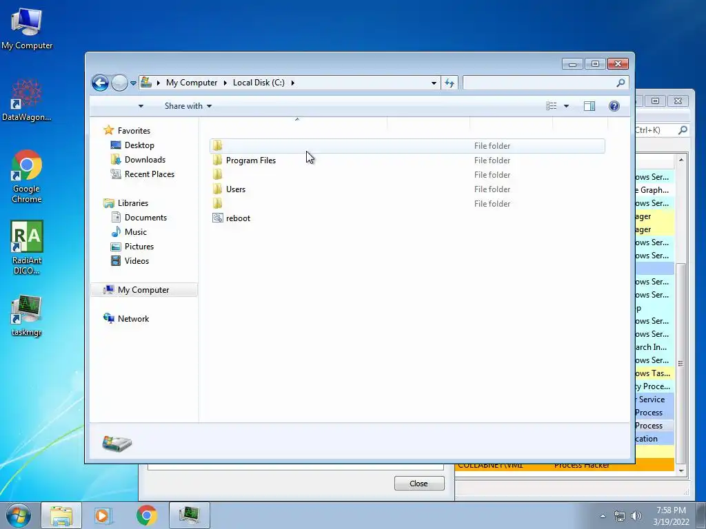Select My Computer in navigation pane

coord(143,290)
